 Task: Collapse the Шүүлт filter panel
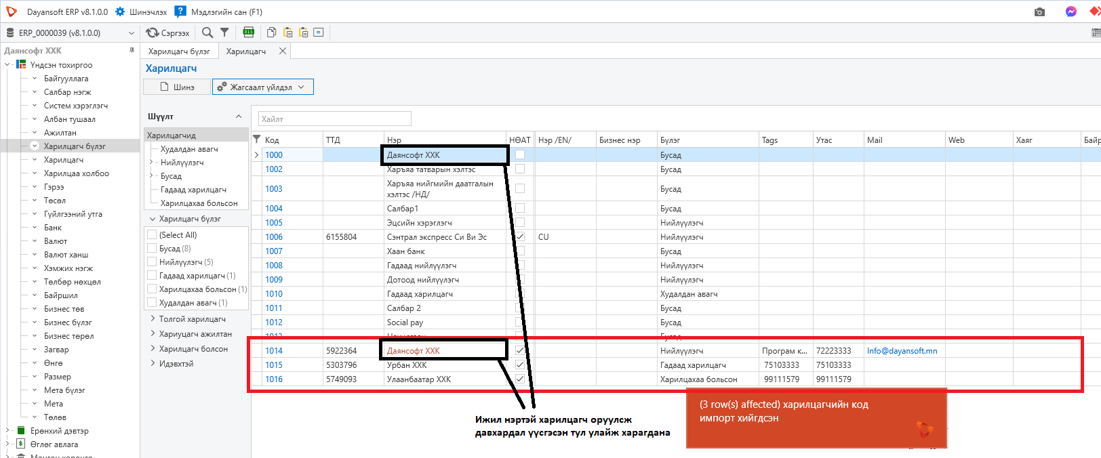pyautogui.click(x=239, y=117)
